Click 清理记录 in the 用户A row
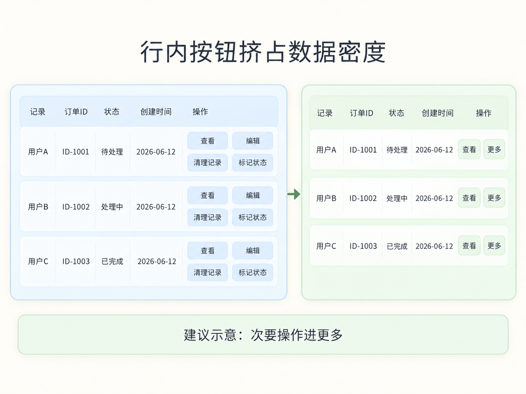 pyautogui.click(x=207, y=163)
